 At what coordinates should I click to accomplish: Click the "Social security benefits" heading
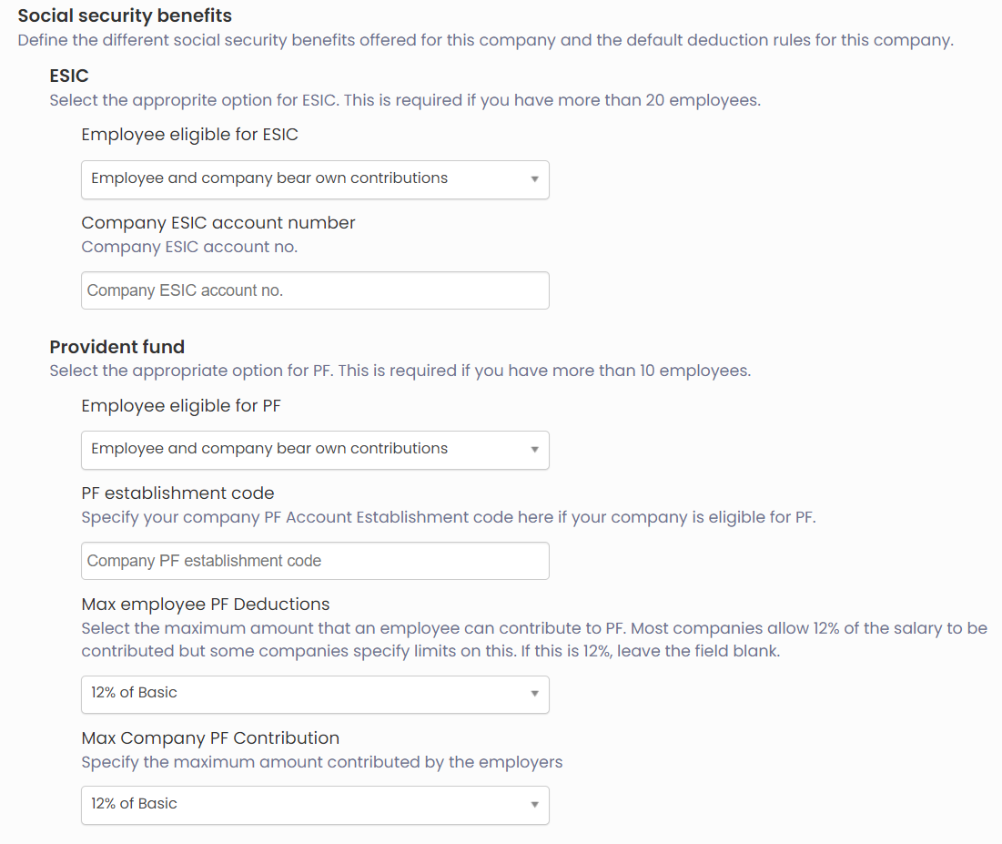[125, 15]
